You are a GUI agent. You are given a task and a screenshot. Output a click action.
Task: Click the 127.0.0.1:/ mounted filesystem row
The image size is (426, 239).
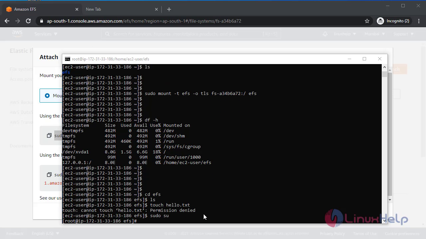pos(137,163)
